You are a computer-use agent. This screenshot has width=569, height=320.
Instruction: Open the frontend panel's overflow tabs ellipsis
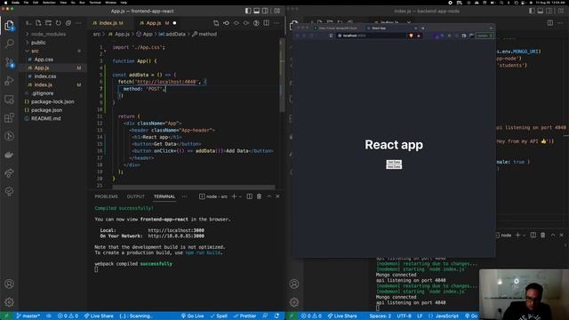click(x=185, y=196)
